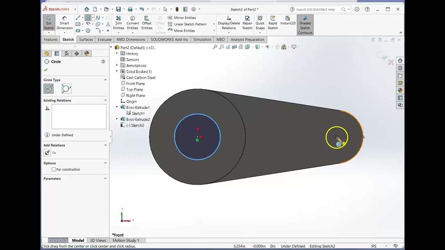Open the Motion Study 1 tab
Viewport: 445px width, 250px height.
coord(126,240)
